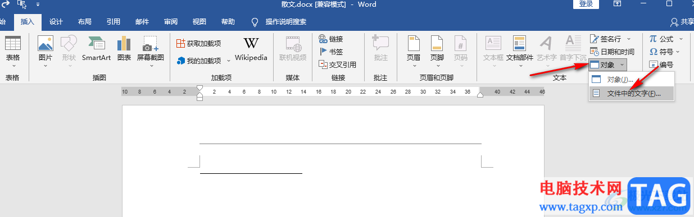
Task: Choose Object (对象(J)...) from dropdown menu
Action: 631,80
